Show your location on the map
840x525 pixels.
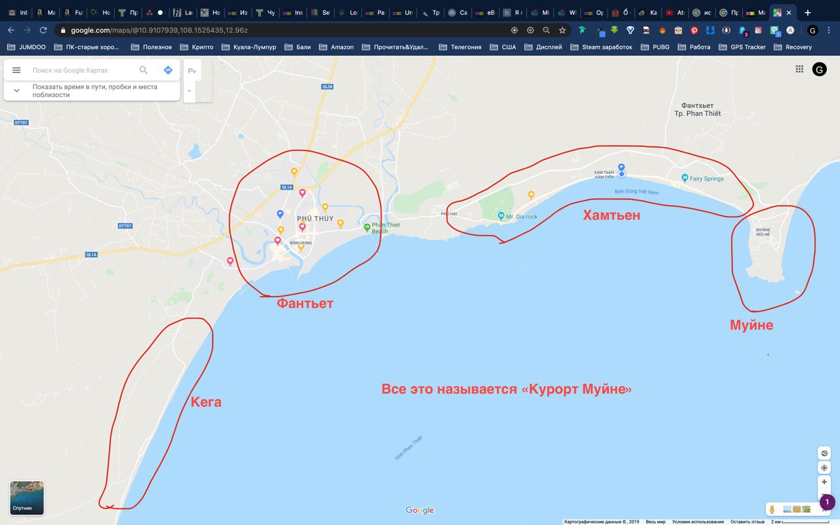[824, 468]
